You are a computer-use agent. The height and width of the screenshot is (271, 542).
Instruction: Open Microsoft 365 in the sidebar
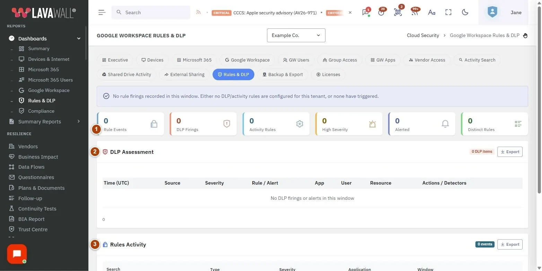pyautogui.click(x=43, y=69)
